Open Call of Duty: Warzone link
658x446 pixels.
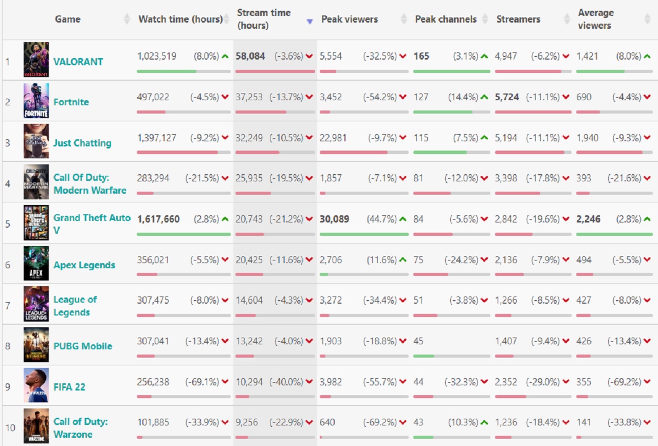pos(81,428)
